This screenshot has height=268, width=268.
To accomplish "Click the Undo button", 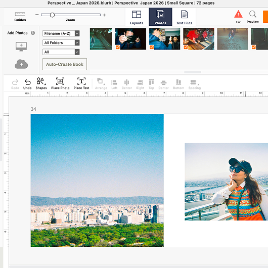I will pos(27,84).
